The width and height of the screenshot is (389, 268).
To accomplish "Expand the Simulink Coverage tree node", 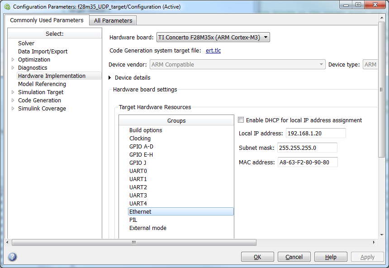I will 13,109.
